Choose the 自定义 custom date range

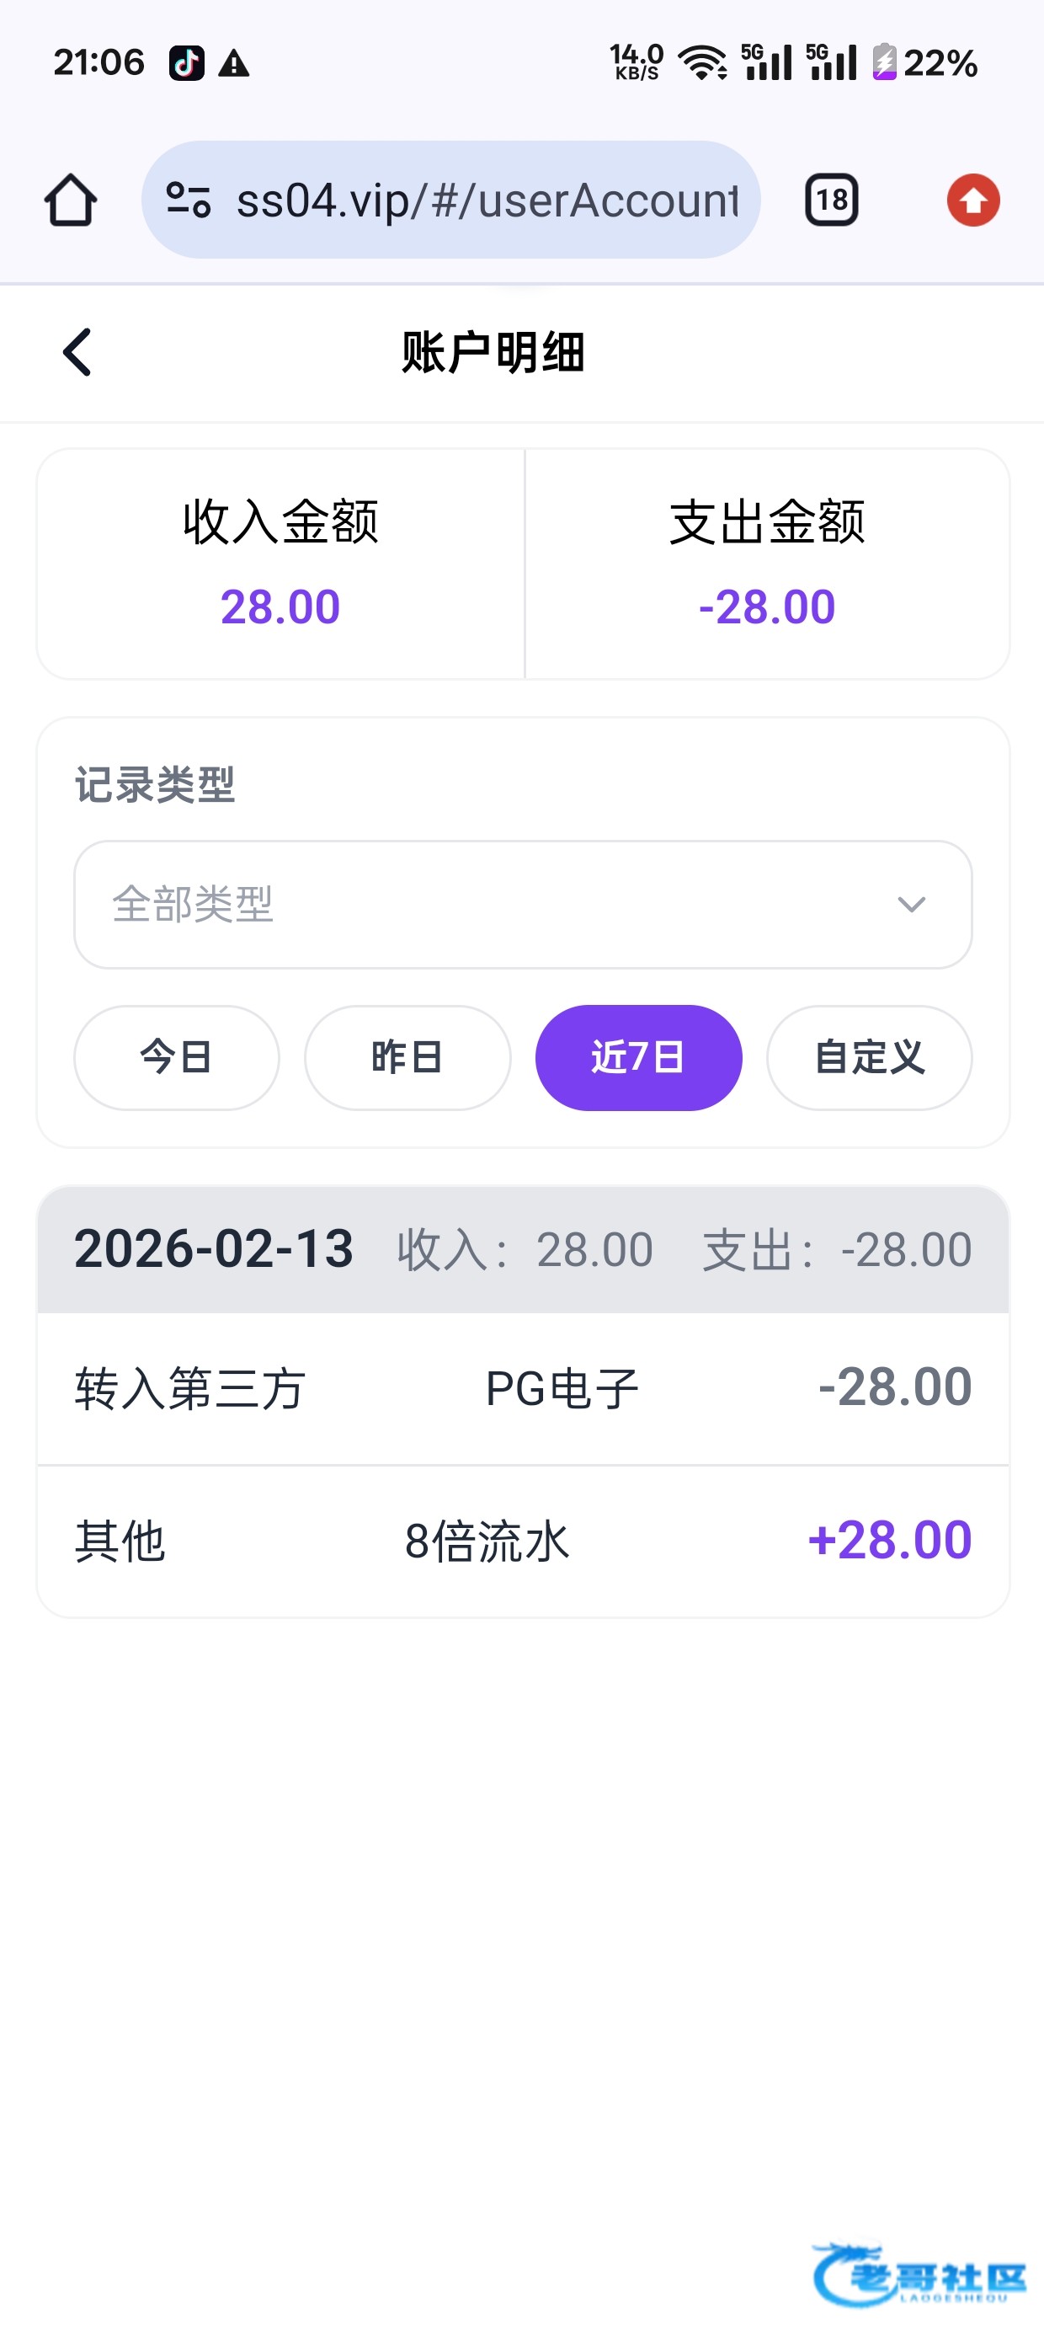coord(869,1057)
